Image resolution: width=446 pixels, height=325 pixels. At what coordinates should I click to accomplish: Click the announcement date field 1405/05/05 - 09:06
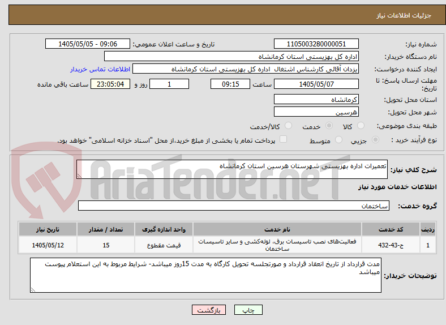tap(88, 44)
